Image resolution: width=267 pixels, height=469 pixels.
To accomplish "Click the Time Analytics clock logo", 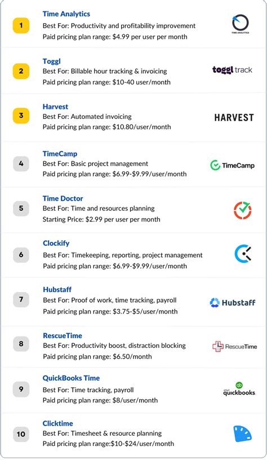I will (241, 24).
